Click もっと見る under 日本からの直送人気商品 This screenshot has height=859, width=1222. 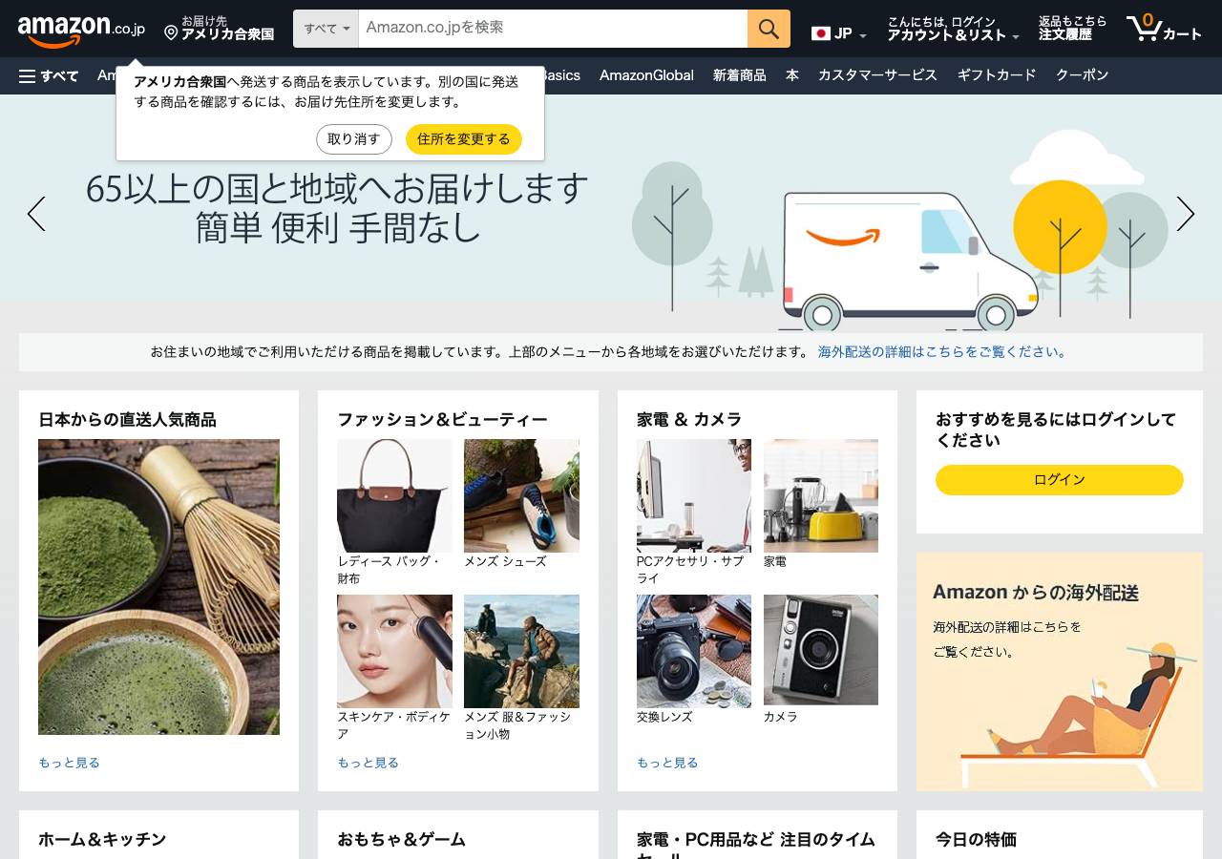69,763
